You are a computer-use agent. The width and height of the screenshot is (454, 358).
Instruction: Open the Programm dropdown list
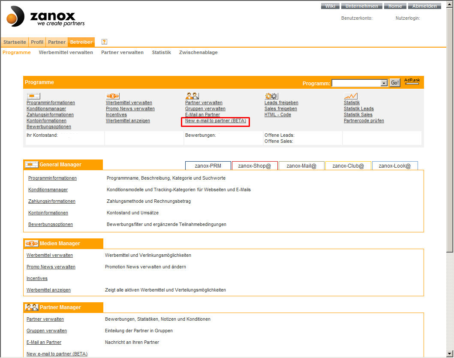(x=384, y=83)
